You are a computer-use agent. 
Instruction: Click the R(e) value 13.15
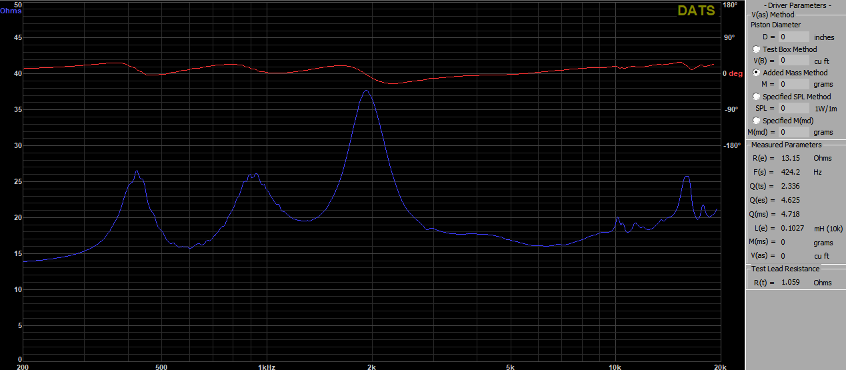790,158
